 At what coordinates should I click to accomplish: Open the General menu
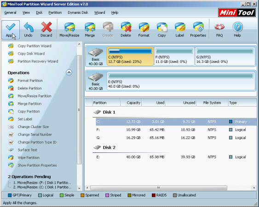point(10,13)
